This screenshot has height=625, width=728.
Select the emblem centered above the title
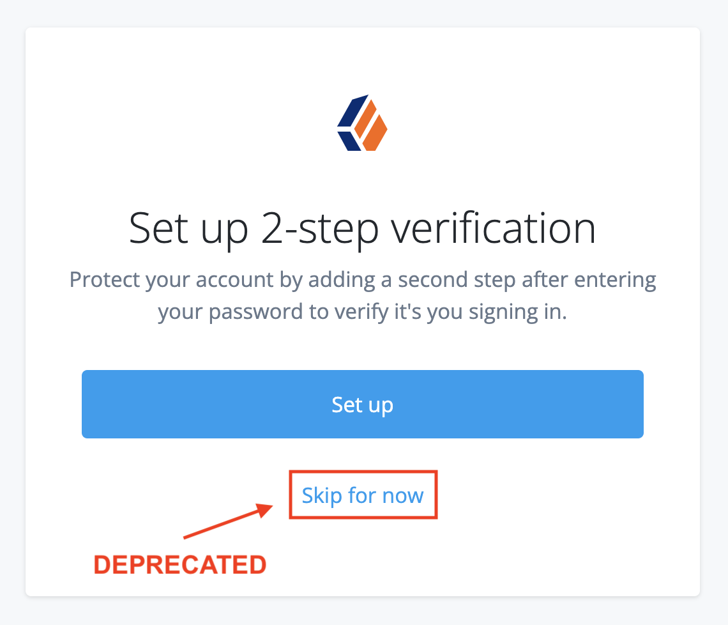363,121
